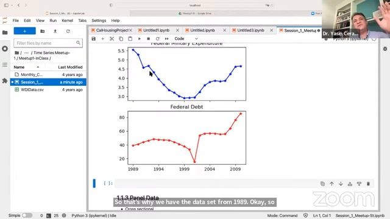
Task: Go to root folder breadcrumb icon
Action: 17,53
